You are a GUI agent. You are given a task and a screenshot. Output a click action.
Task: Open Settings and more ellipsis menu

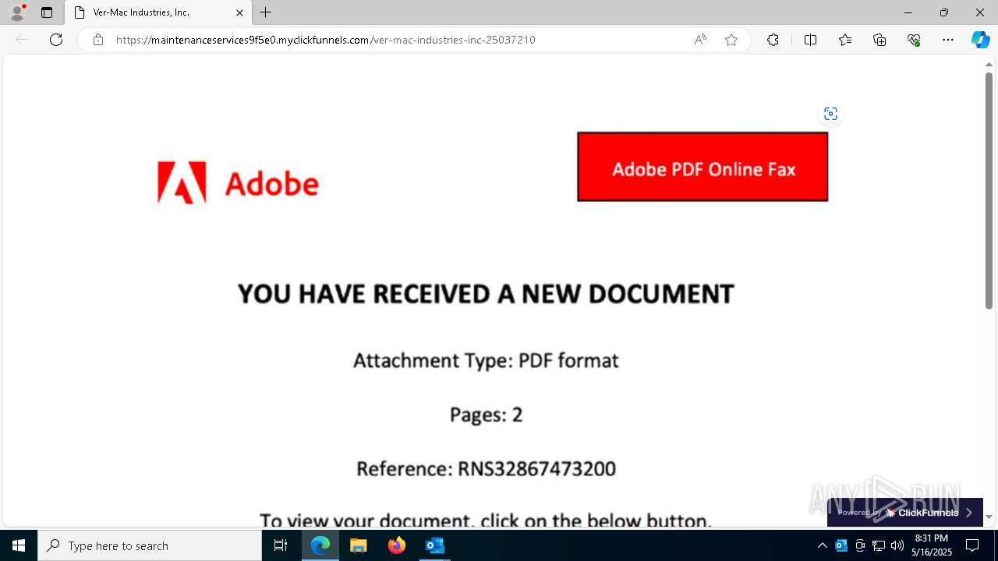[948, 40]
